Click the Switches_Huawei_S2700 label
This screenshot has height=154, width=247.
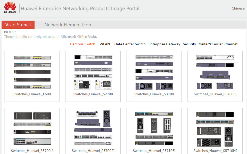click(x=93, y=94)
